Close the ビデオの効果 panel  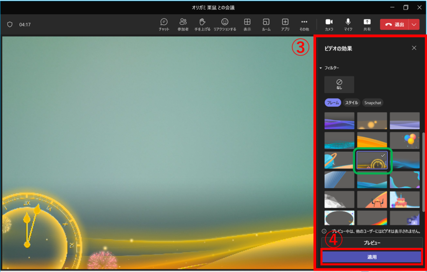414,48
